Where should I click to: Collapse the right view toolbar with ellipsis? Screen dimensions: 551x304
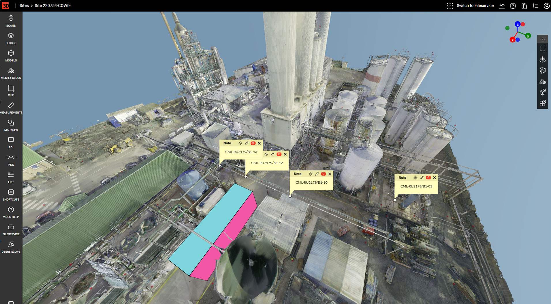click(543, 39)
